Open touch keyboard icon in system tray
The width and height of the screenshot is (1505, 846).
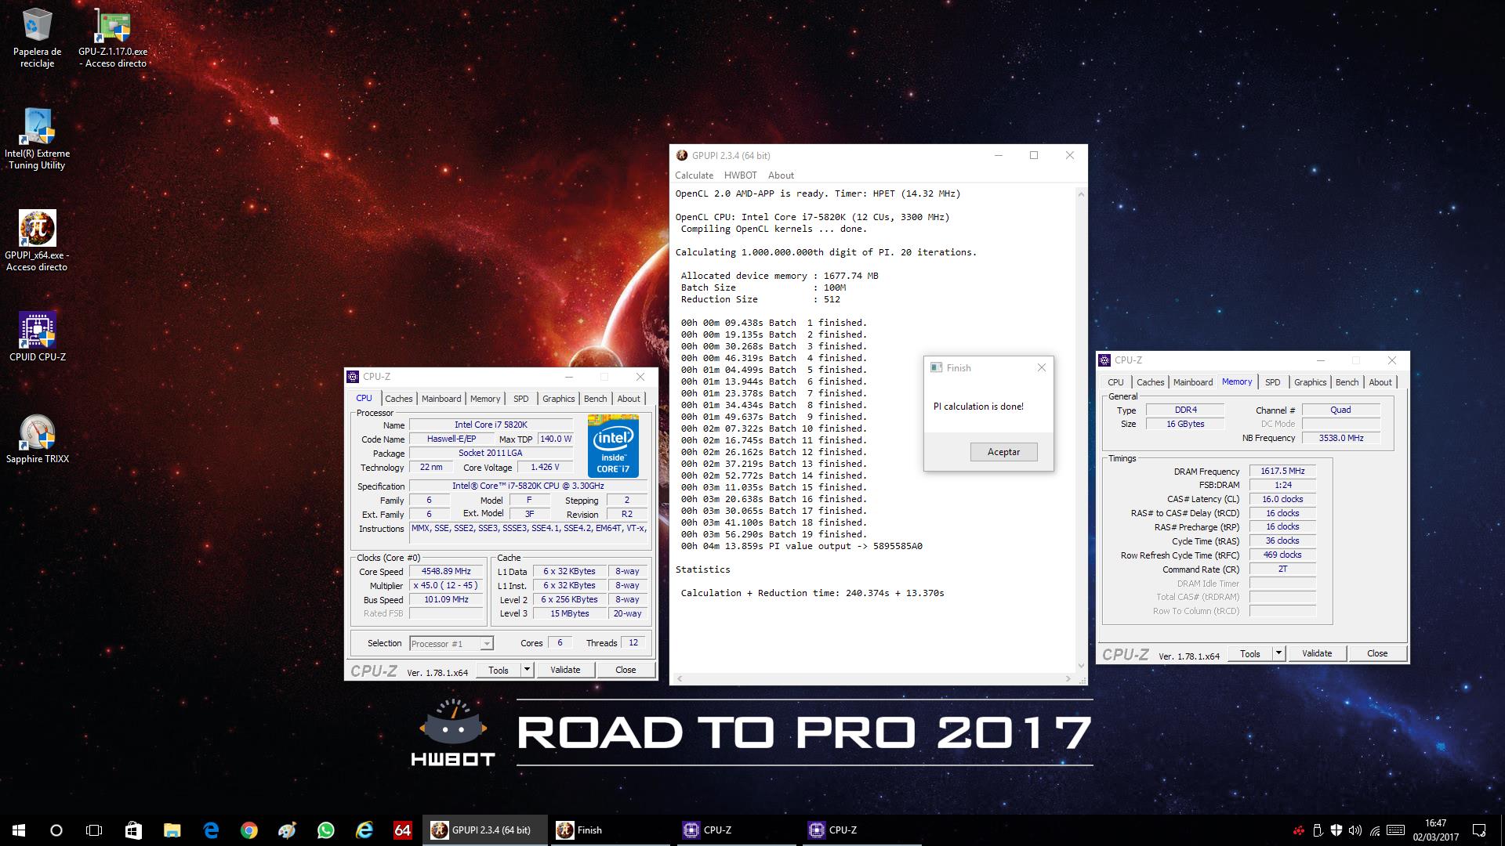click(x=1395, y=830)
